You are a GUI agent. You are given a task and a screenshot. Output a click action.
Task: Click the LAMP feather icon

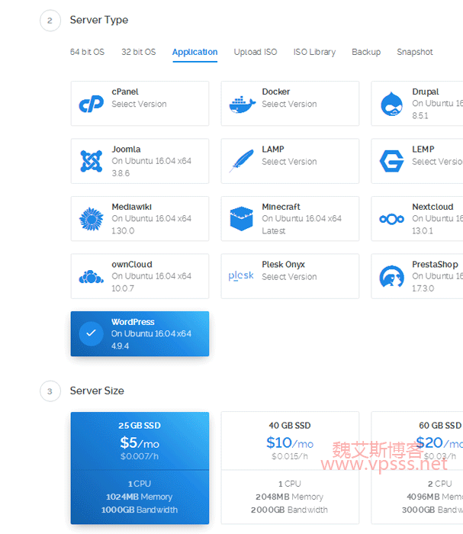pos(242,161)
